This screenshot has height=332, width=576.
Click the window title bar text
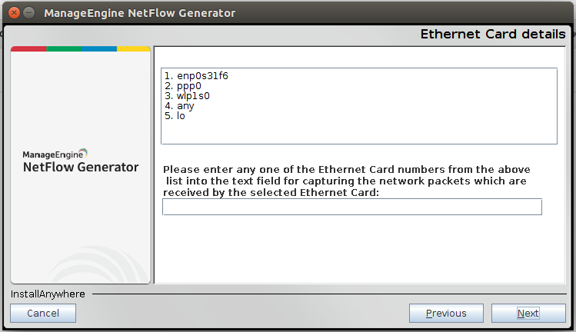pos(140,13)
